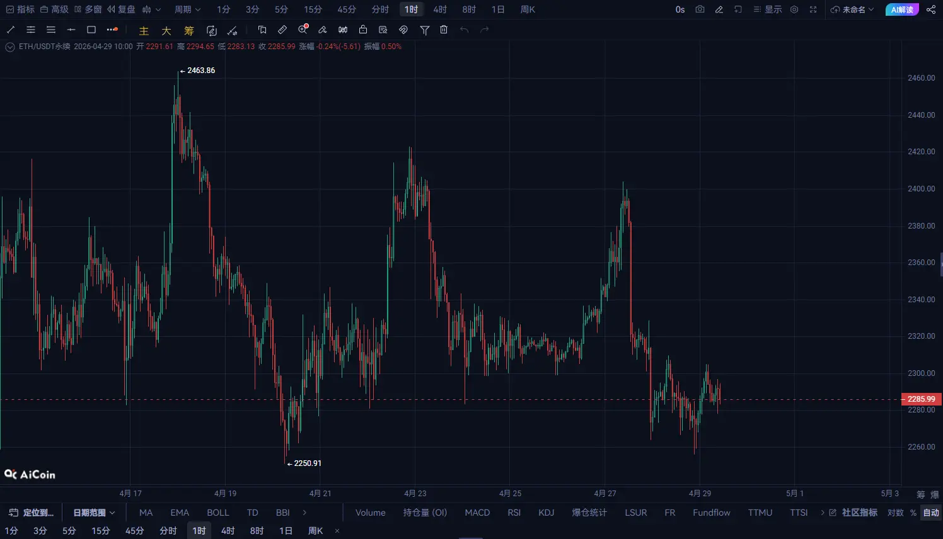Activate the magnifier zoom tool
The height and width of the screenshot is (539, 943).
coord(303,29)
